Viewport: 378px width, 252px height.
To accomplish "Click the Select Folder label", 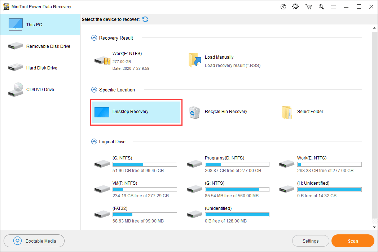I will [x=310, y=112].
